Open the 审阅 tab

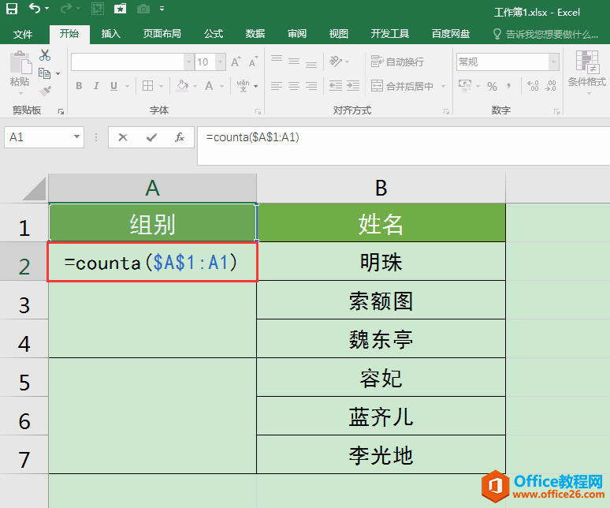tap(297, 34)
